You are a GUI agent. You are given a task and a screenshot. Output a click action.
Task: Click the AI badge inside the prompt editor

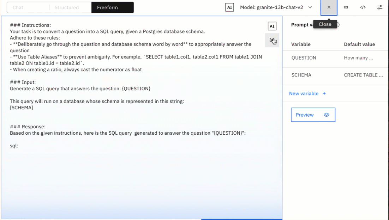[272, 26]
